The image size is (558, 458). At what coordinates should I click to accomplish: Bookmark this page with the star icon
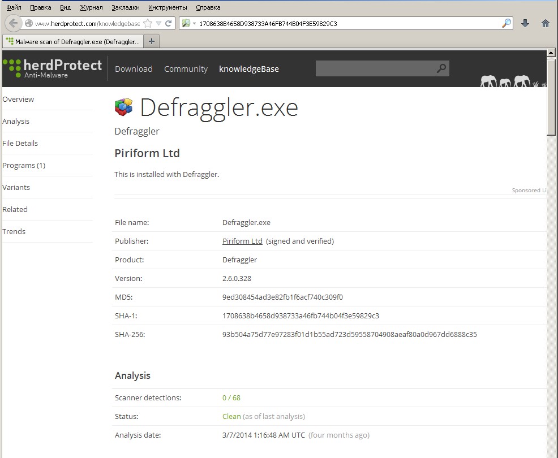[x=148, y=24]
